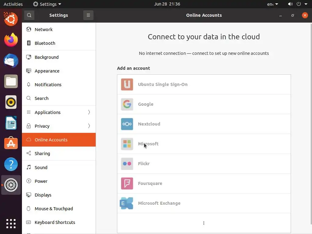Open search in Settings header
The width and height of the screenshot is (312, 234).
pos(29,15)
